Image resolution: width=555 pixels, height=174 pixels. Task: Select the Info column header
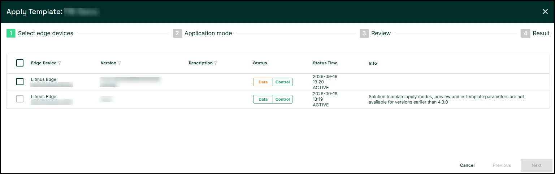[373, 63]
